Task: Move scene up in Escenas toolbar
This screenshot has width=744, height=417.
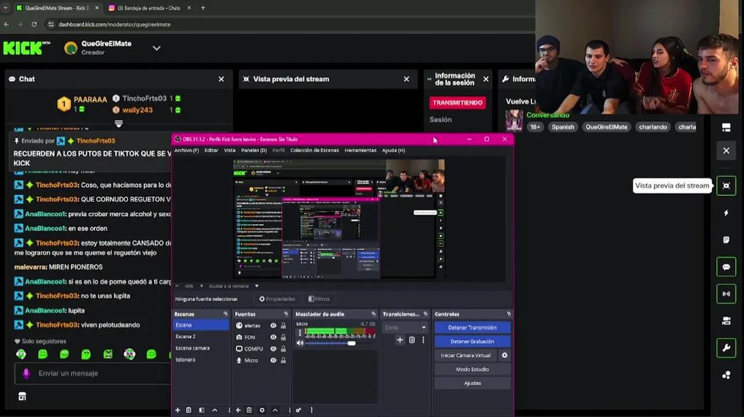Action: [214, 410]
